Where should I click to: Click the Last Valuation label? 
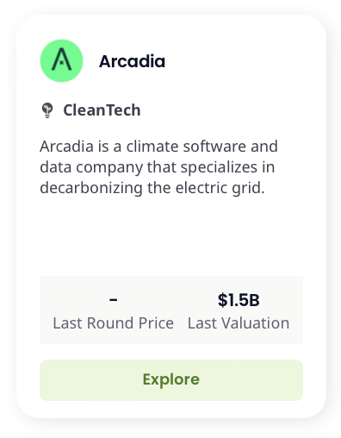239,323
